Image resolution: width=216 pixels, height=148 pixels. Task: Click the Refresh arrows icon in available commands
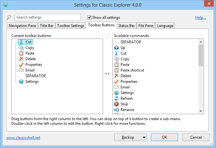(116, 98)
